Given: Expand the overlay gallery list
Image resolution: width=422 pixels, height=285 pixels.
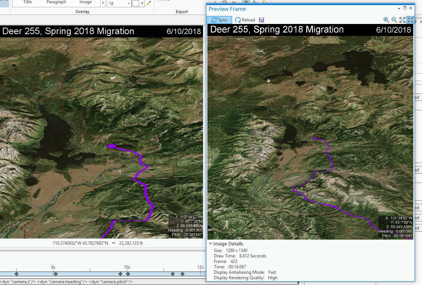Looking at the screenshot, I should [x=103, y=3].
